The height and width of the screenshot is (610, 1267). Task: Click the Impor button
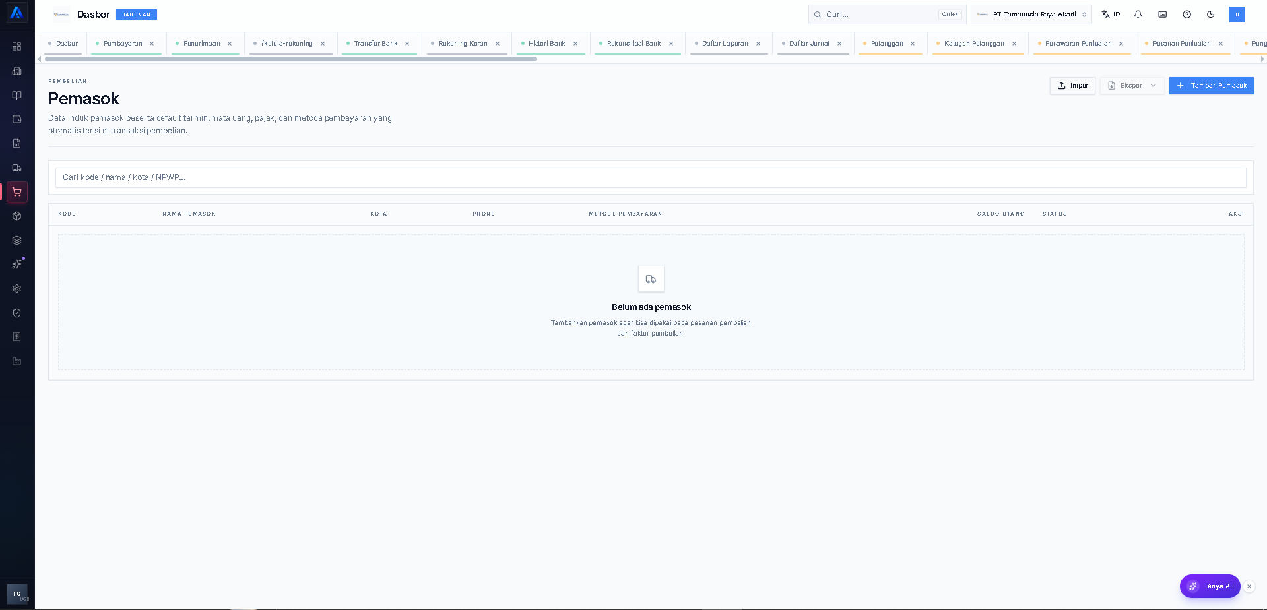pos(1073,86)
